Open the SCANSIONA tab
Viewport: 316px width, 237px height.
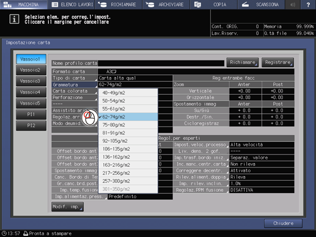click(261, 4)
